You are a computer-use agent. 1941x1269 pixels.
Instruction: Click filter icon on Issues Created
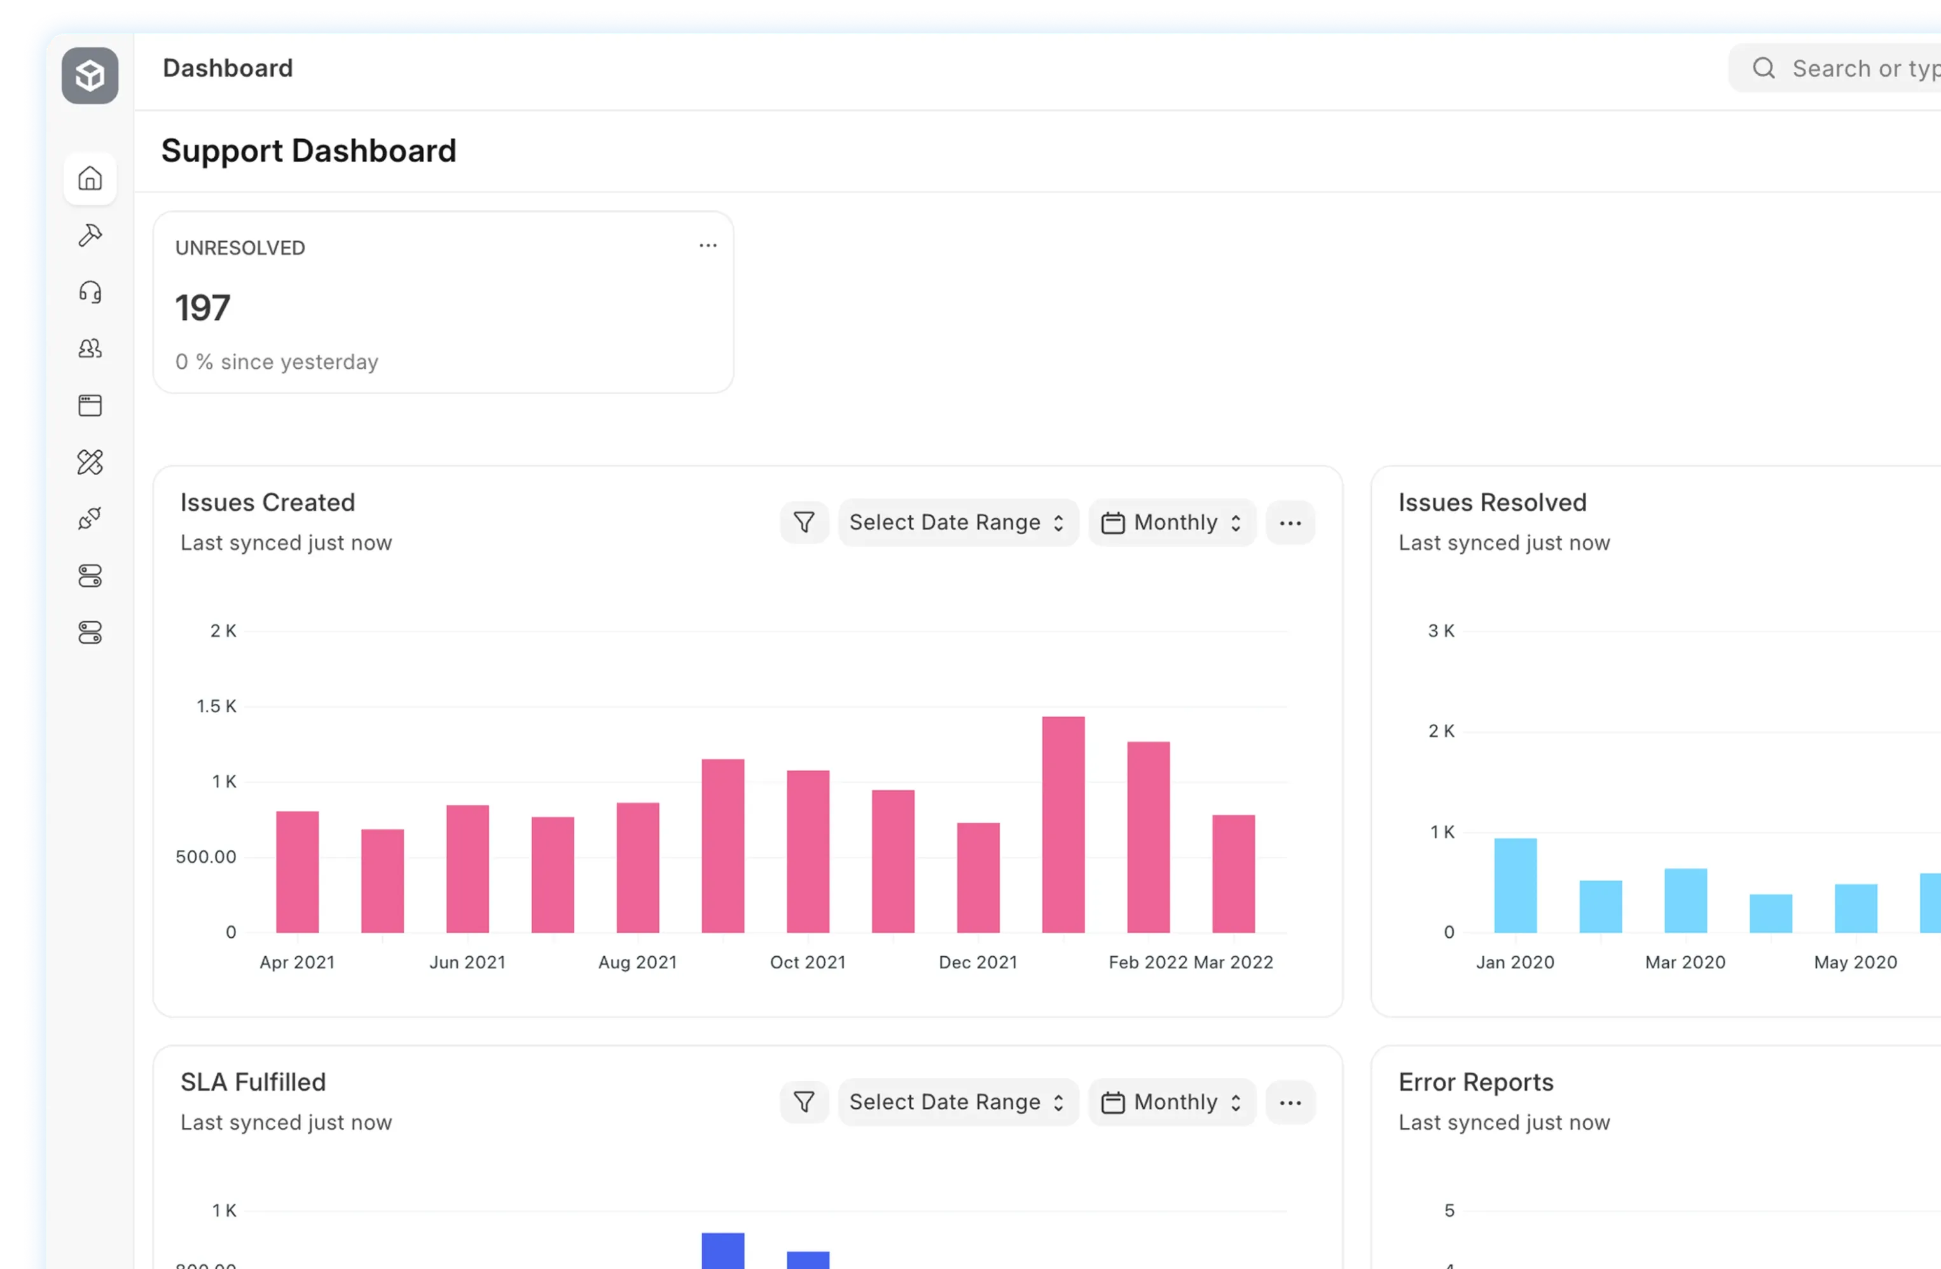pyautogui.click(x=804, y=523)
